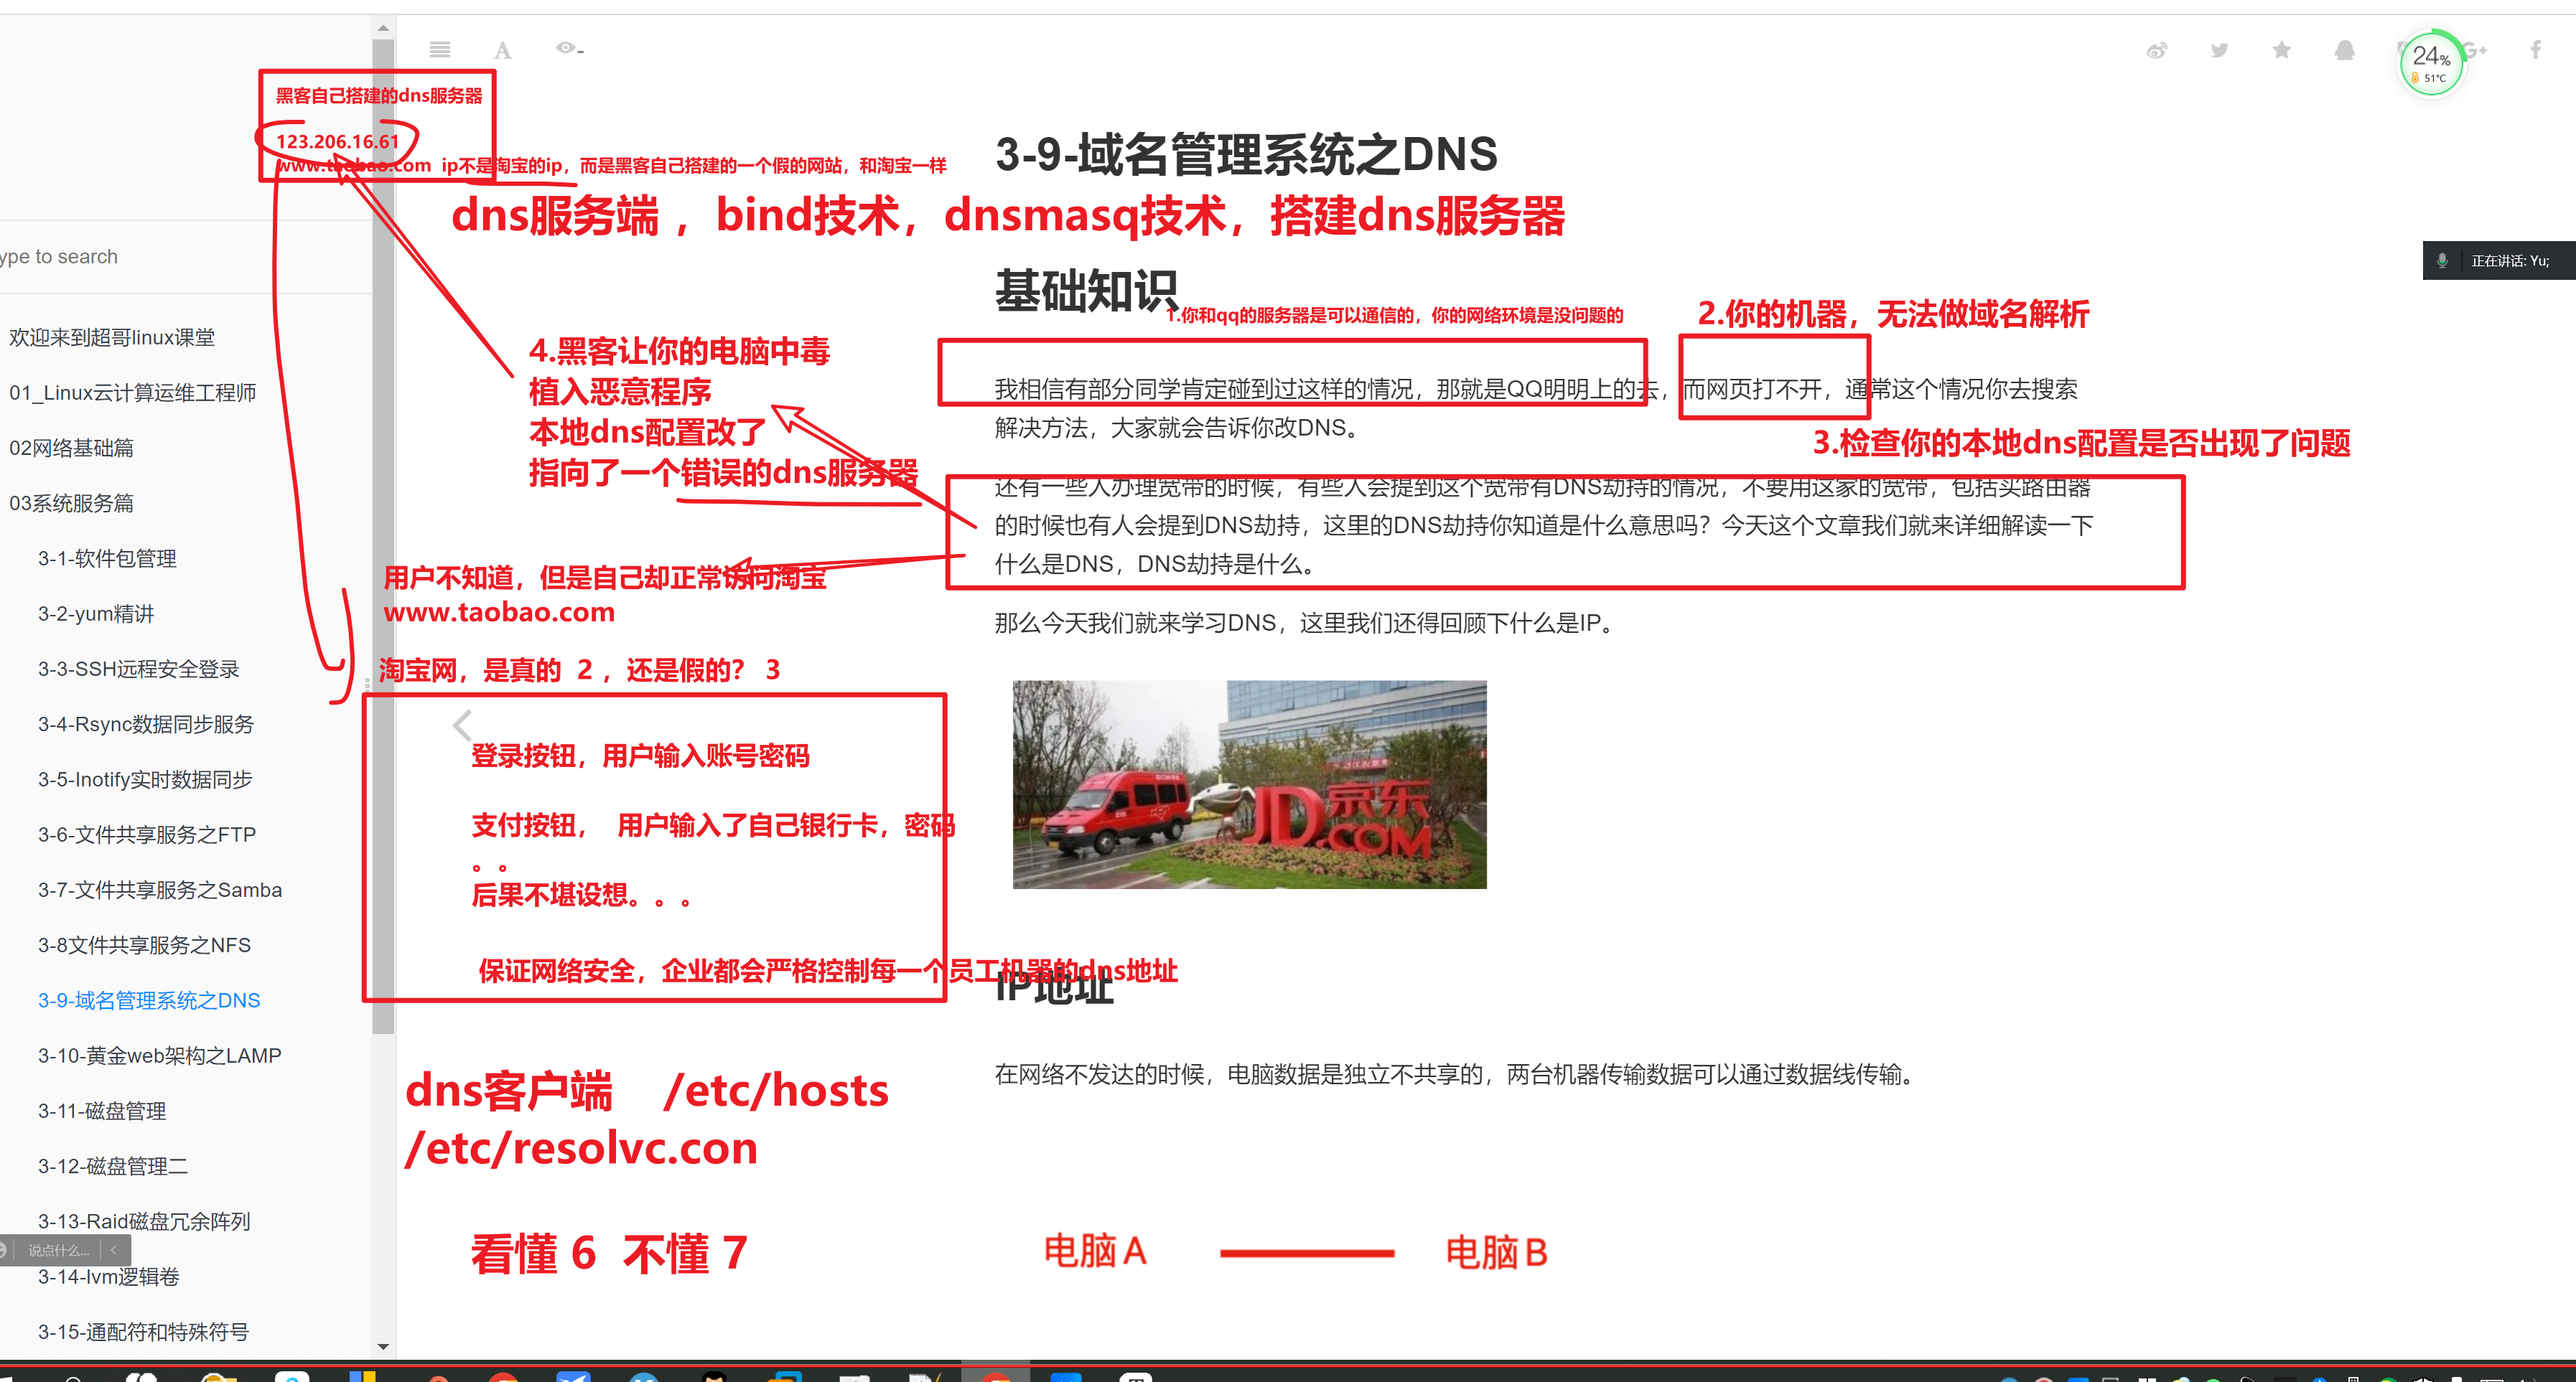The width and height of the screenshot is (2576, 1382).
Task: Open 3-2-yum精讲 page
Action: point(96,614)
